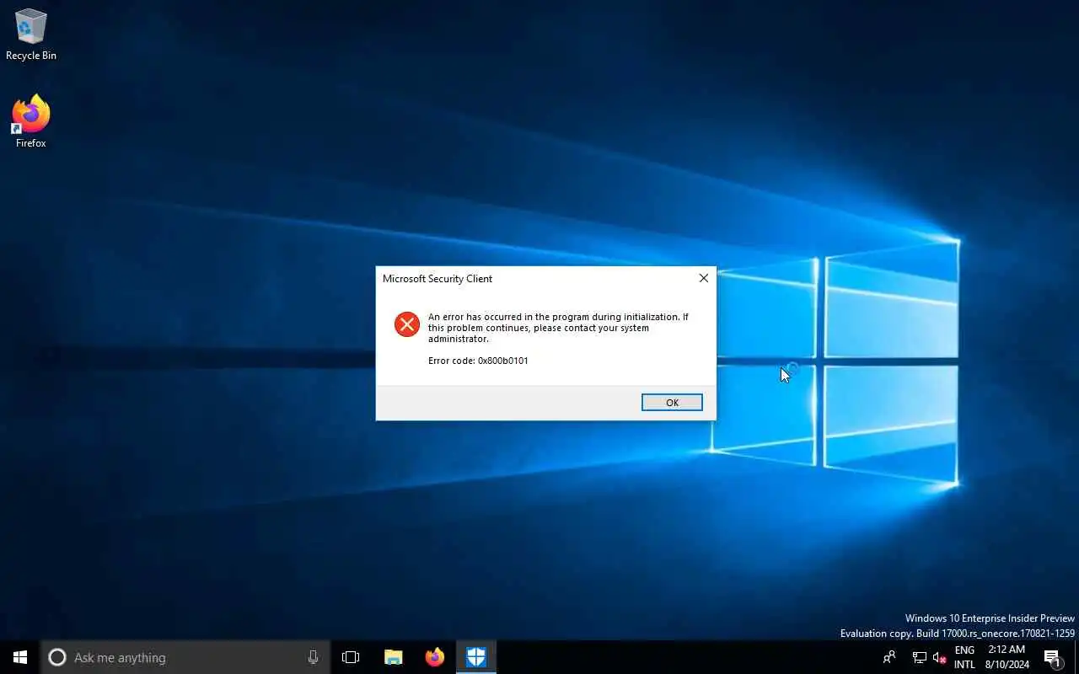
Task: Open the People icon in tray
Action: [889, 657]
